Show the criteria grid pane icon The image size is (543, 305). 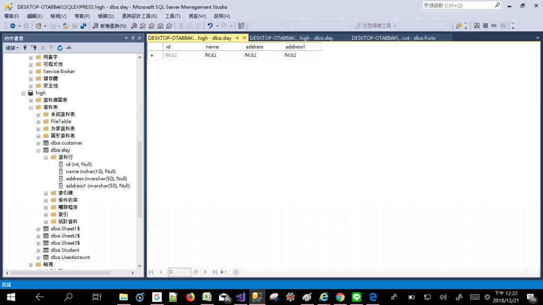(x=486, y=26)
